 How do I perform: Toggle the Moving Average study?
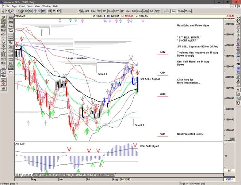[11, 43]
